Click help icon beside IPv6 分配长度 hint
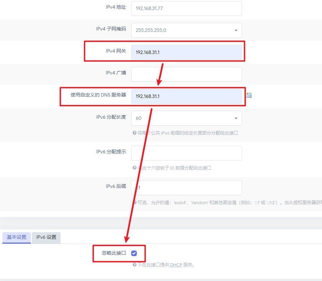Viewport: 322px width, 281px height. point(134,133)
